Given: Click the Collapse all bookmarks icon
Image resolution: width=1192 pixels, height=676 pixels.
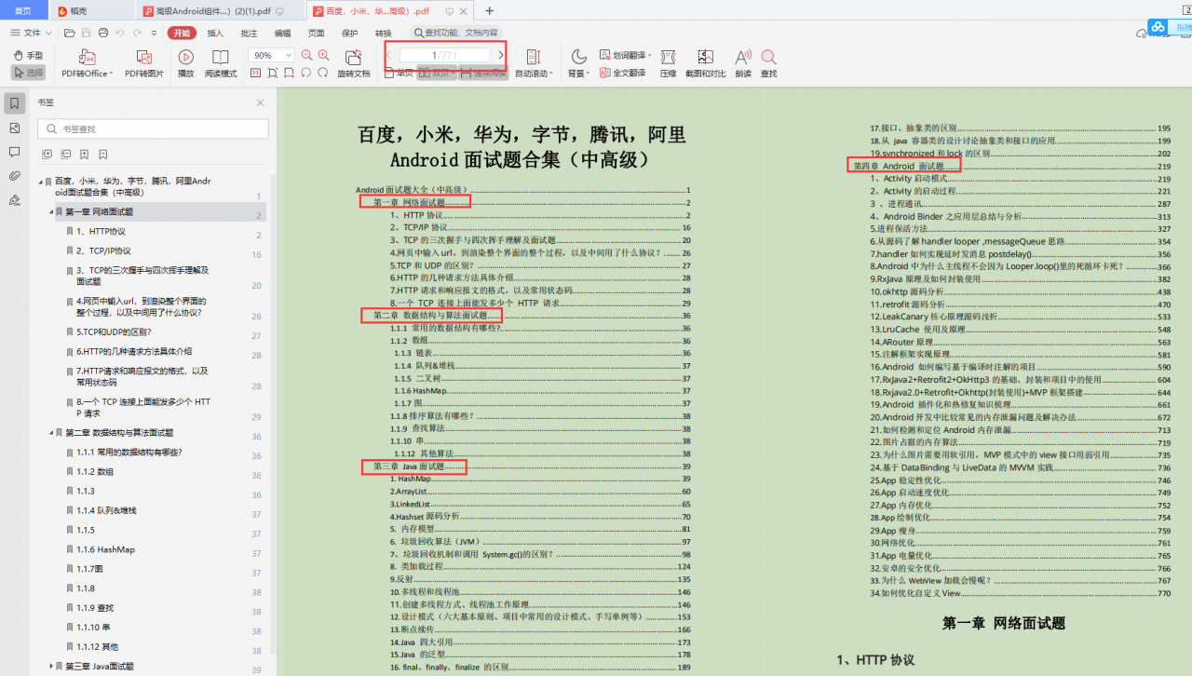Looking at the screenshot, I should tap(66, 154).
